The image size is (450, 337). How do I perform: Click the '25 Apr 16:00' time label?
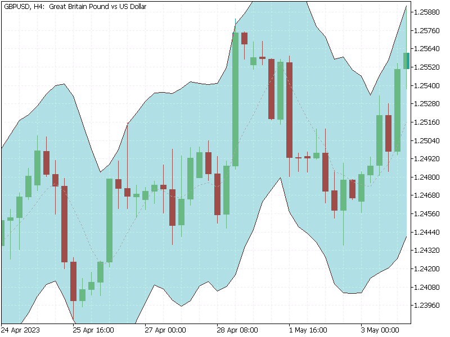click(x=93, y=330)
